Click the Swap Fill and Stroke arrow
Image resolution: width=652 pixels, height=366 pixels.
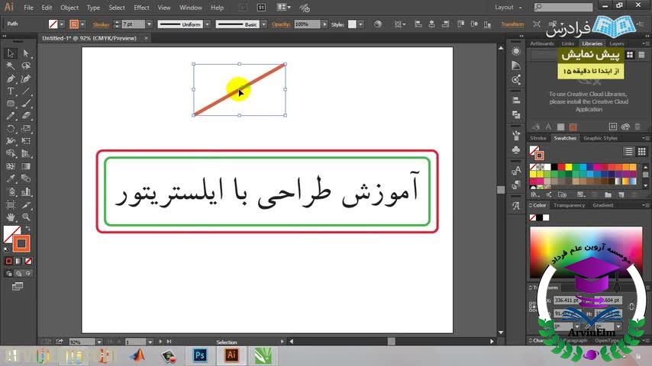tap(27, 229)
